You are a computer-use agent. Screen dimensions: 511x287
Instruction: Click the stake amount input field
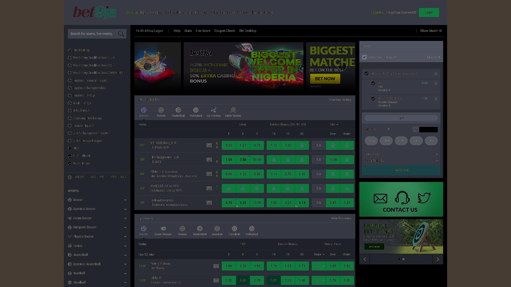pos(428,129)
